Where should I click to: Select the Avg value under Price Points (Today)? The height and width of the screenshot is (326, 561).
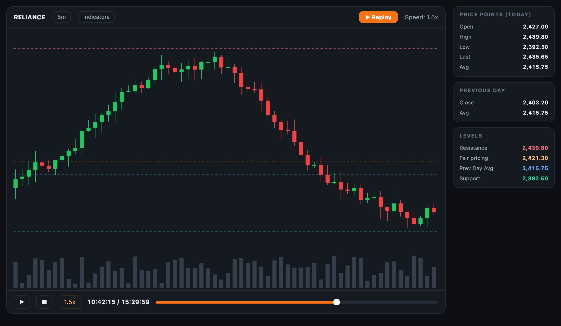[x=535, y=67]
